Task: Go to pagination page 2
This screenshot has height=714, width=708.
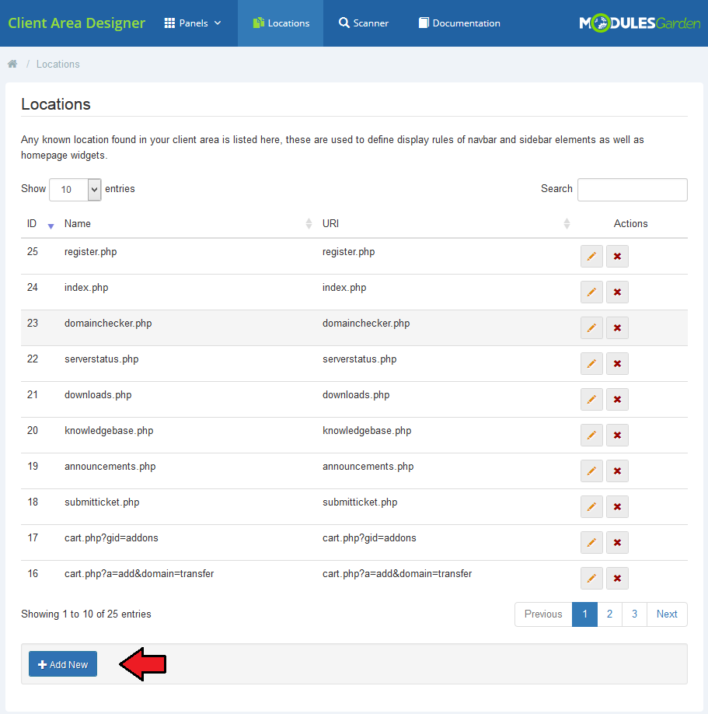Action: click(610, 614)
